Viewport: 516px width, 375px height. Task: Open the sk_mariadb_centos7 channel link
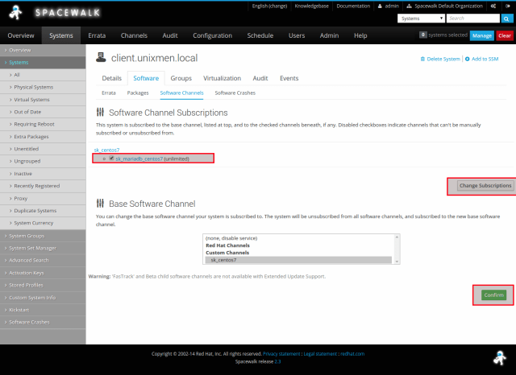[x=139, y=159]
